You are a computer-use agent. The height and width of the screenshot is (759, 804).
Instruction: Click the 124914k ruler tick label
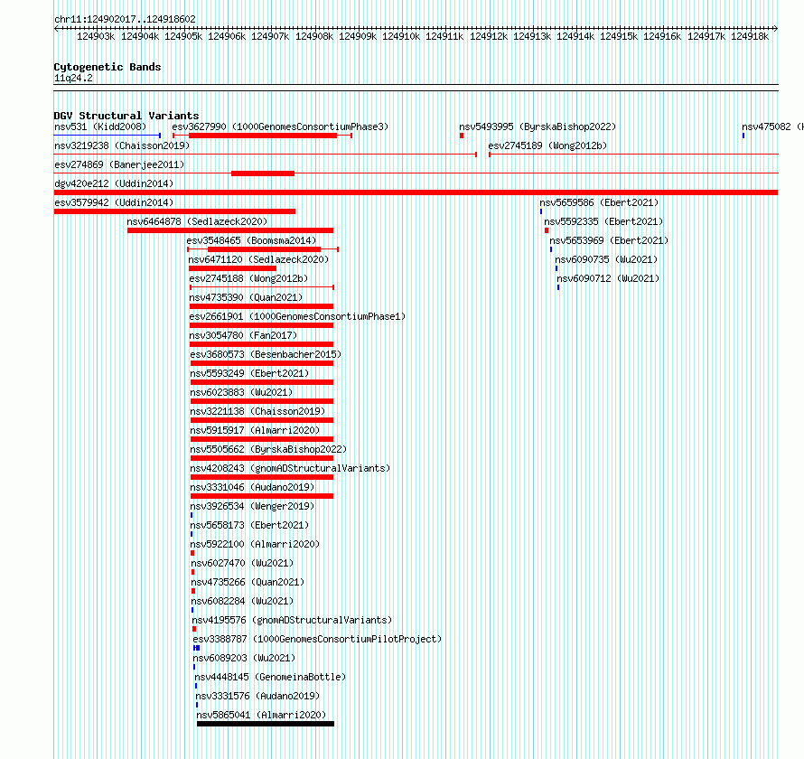tap(575, 36)
